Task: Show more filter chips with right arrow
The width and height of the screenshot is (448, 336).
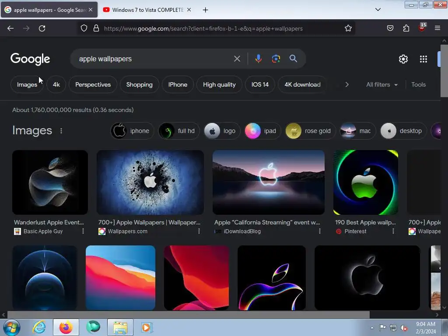Action: [347, 84]
